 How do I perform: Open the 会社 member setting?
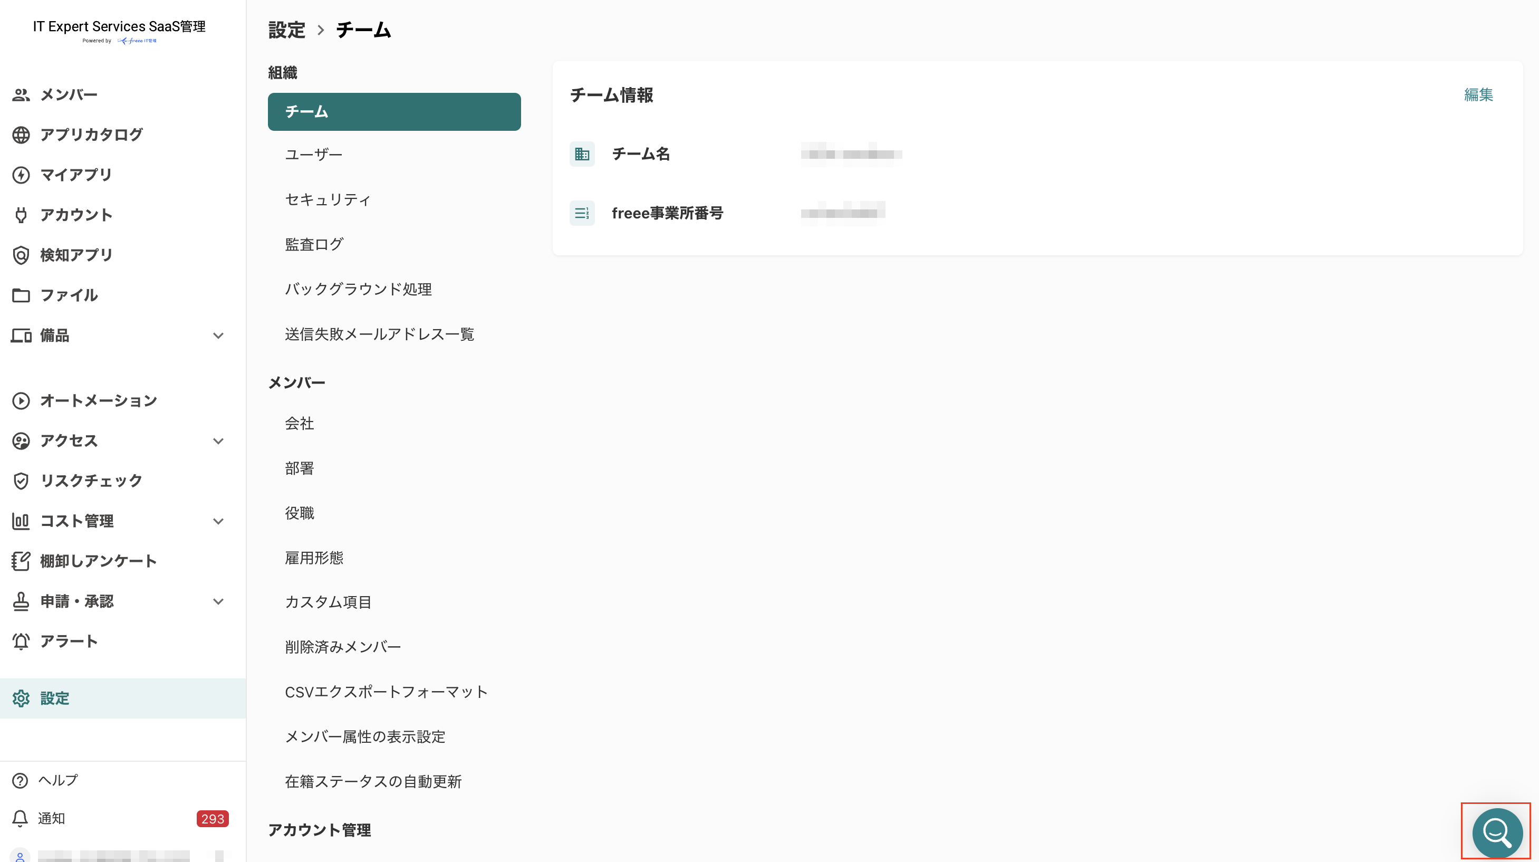click(299, 424)
